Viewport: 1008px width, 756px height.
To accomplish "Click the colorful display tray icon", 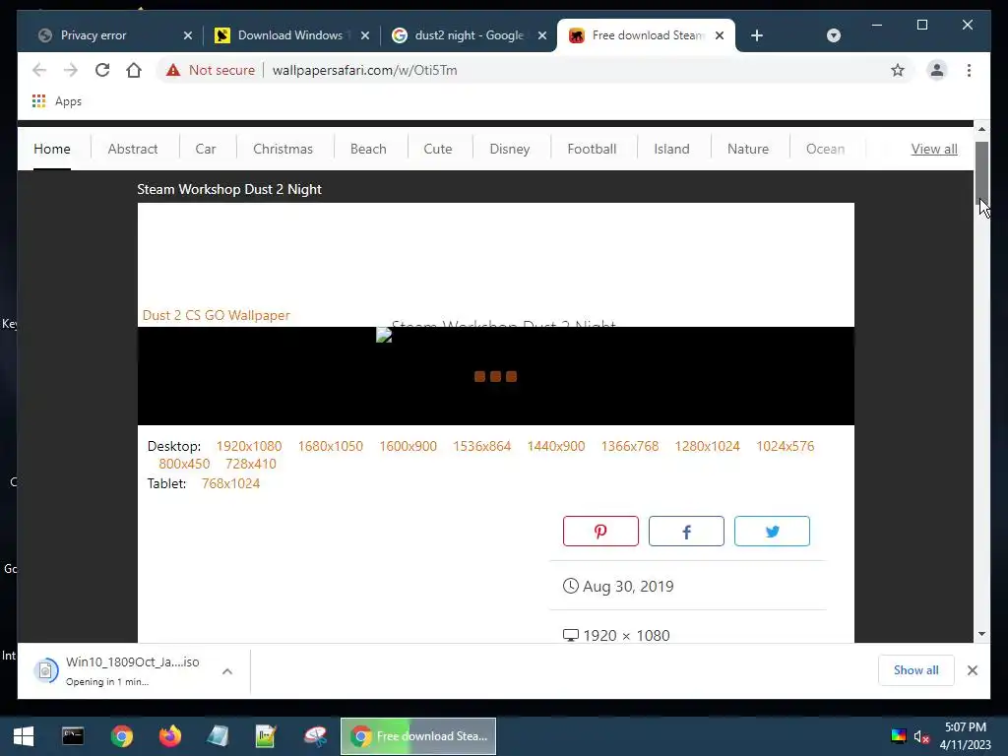I will pos(898,736).
